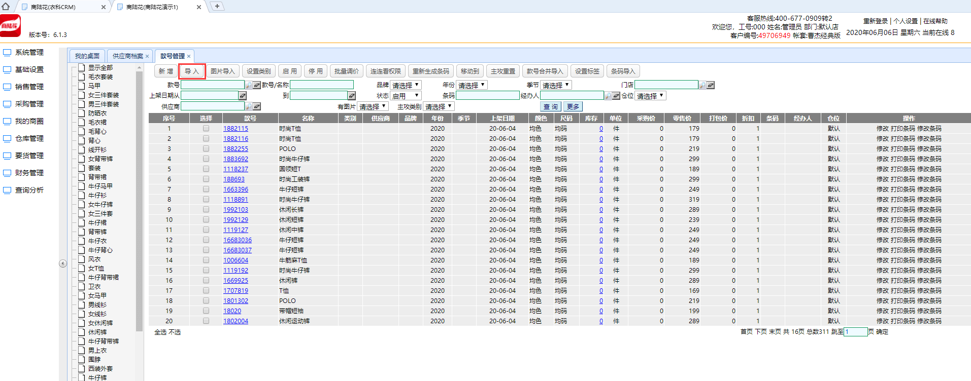The image size is (971, 381).
Task: Click the 批量调价 button
Action: point(346,71)
